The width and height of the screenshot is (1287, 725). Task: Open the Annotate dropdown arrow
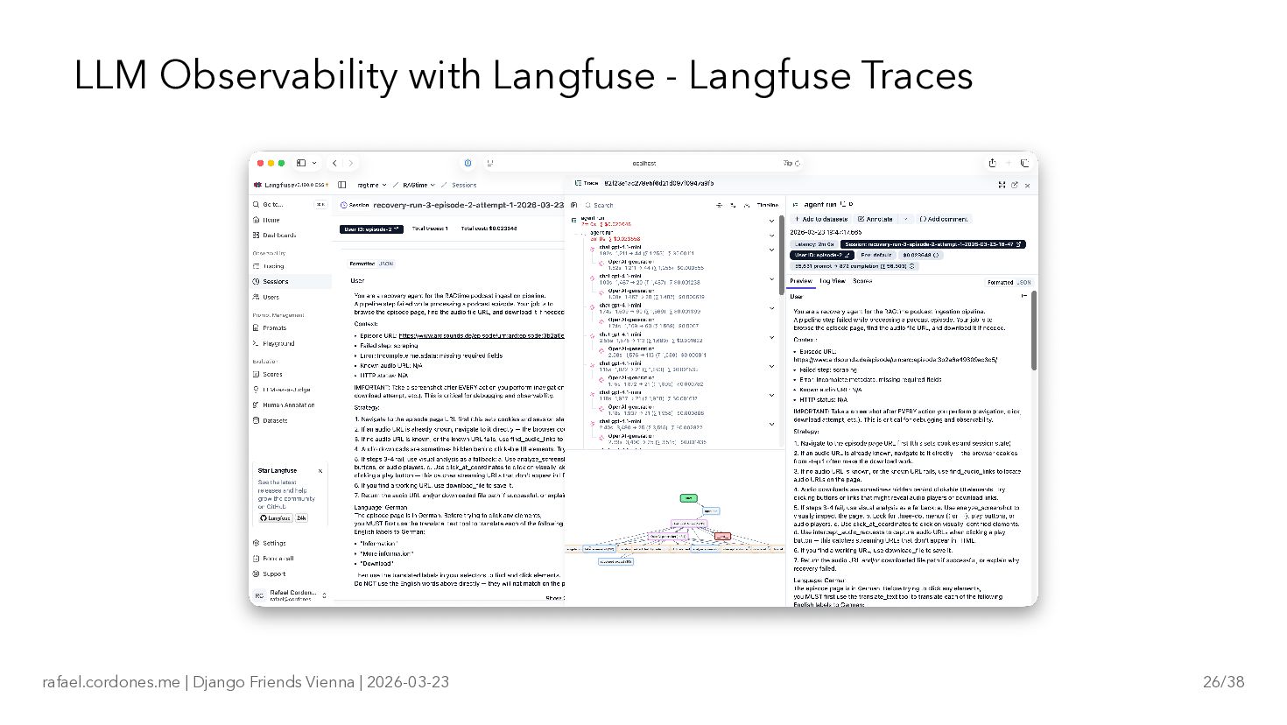click(906, 219)
